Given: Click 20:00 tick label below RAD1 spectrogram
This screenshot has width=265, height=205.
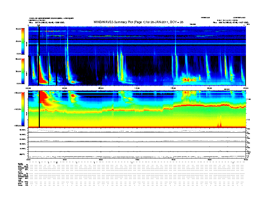Looking at the screenshot, I should (x=209, y=88).
